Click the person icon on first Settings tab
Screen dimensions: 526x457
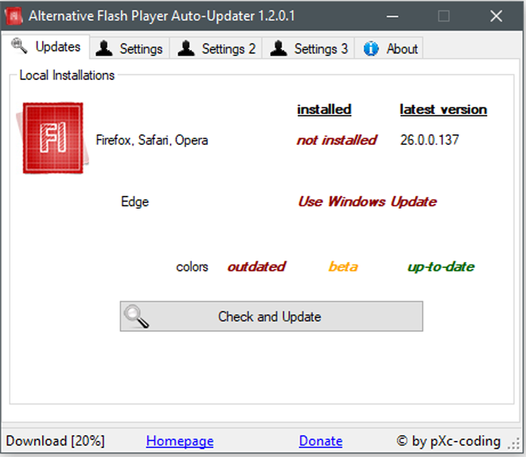(104, 48)
